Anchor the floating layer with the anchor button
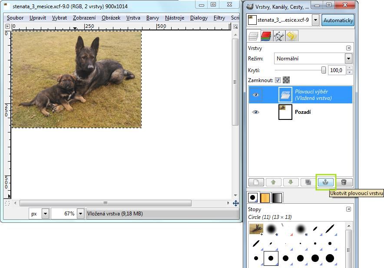 coord(326,182)
